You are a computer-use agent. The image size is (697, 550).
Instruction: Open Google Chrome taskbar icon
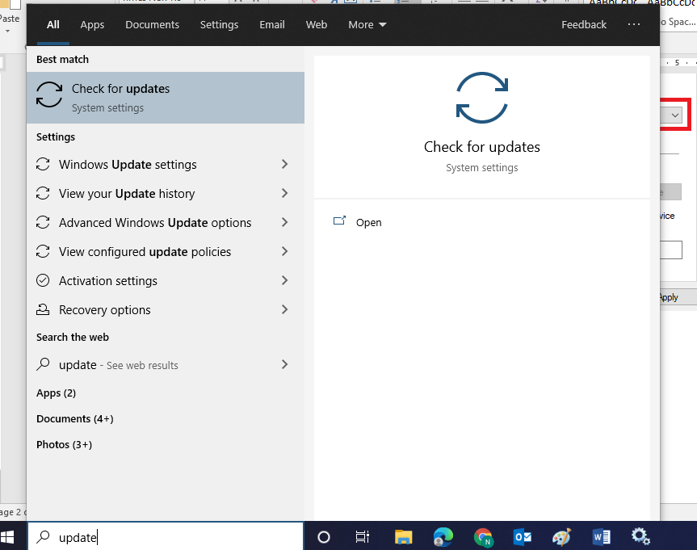pos(483,537)
